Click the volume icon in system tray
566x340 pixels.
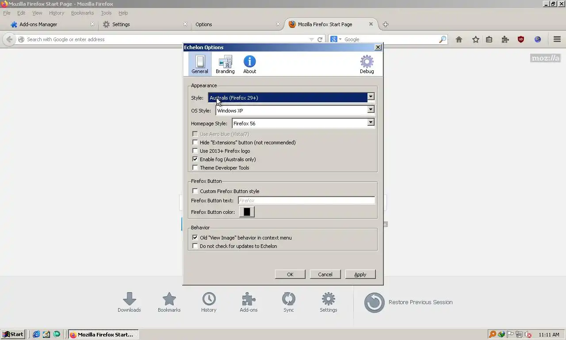tap(528, 335)
